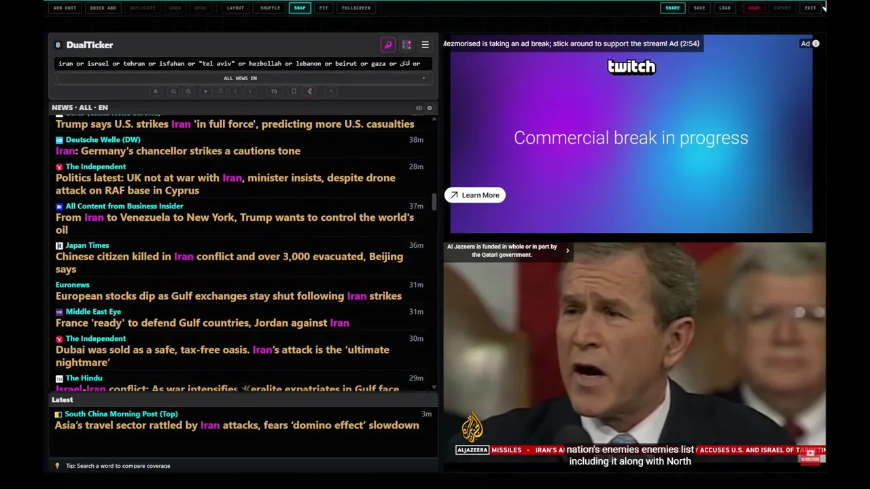
Task: Click the next arrow icon in ticker toolbar
Action: tap(250, 91)
